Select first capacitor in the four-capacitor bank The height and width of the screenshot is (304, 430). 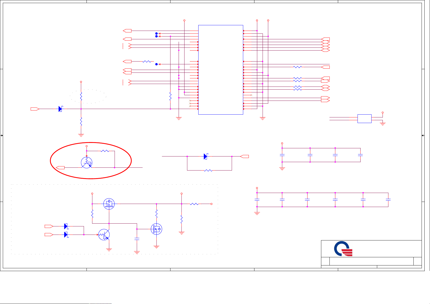[x=282, y=155]
